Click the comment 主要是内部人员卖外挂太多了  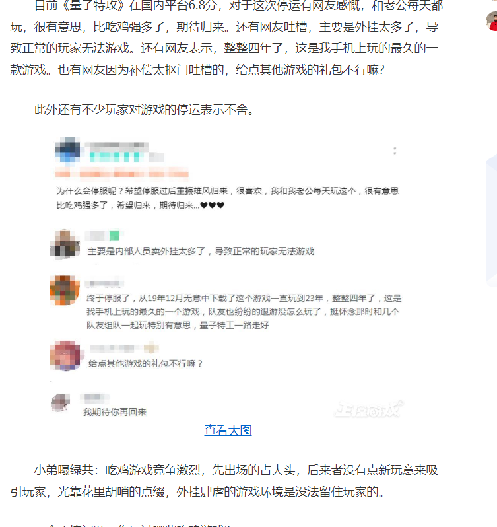pyautogui.click(x=201, y=251)
